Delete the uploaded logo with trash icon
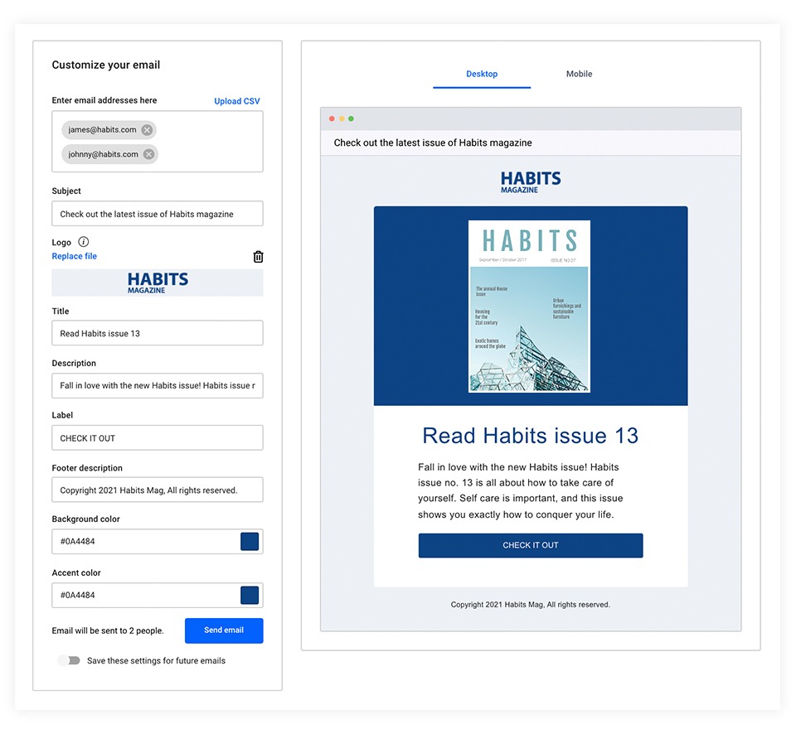796x734 pixels. [x=258, y=257]
